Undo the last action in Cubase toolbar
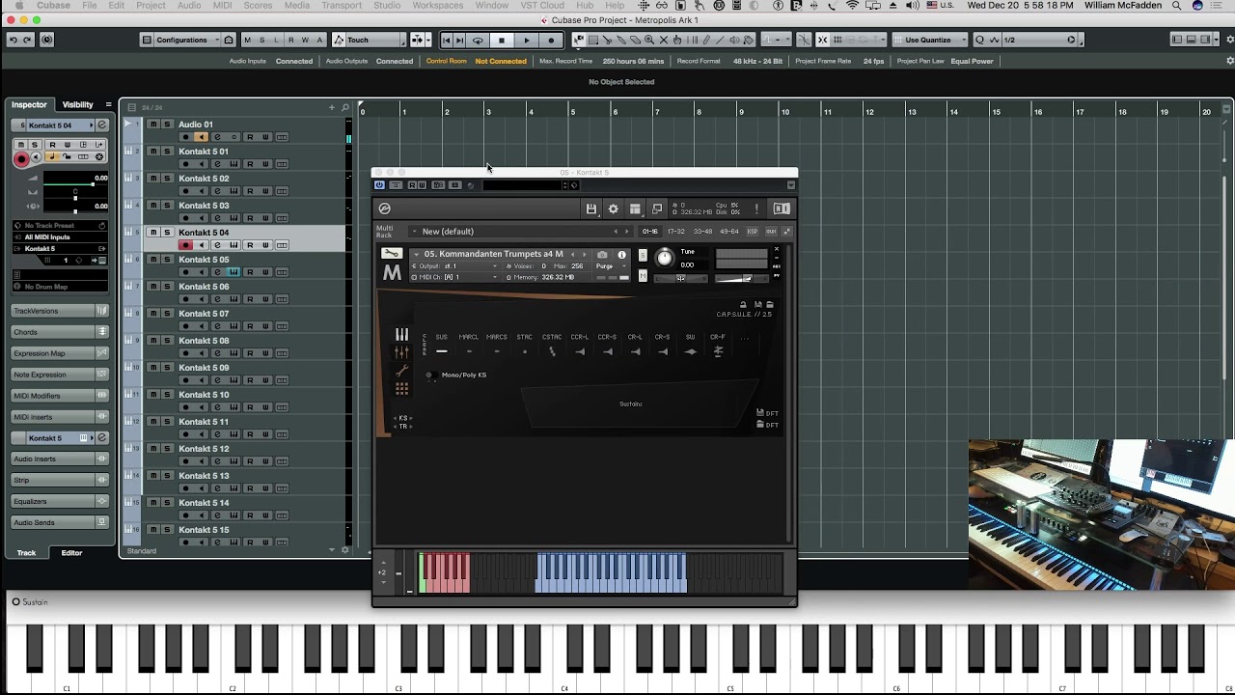1235x695 pixels. [13, 40]
